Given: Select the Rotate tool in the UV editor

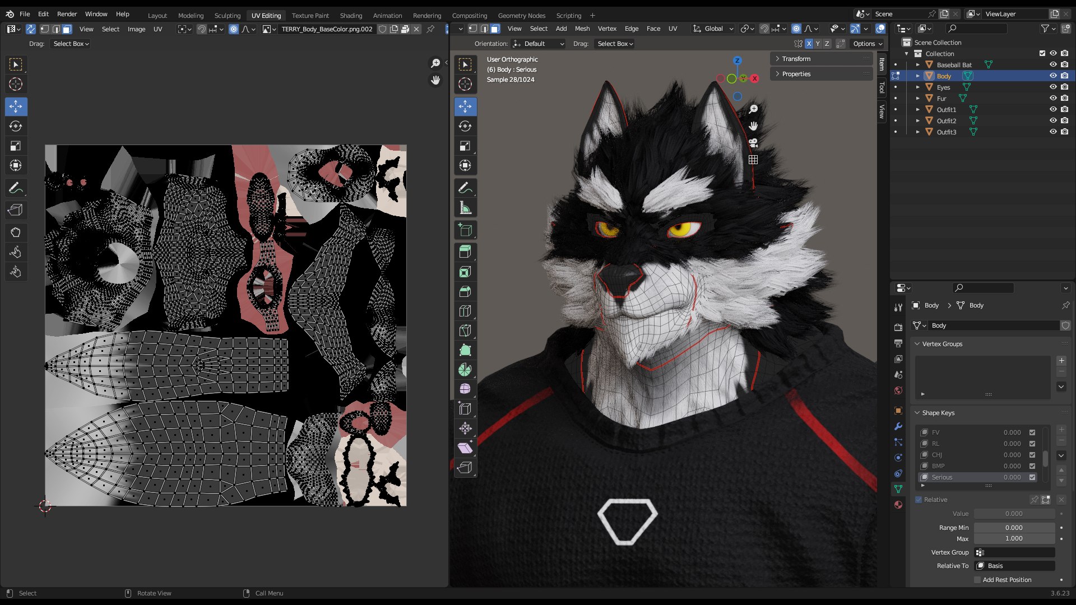Looking at the screenshot, I should [x=16, y=126].
